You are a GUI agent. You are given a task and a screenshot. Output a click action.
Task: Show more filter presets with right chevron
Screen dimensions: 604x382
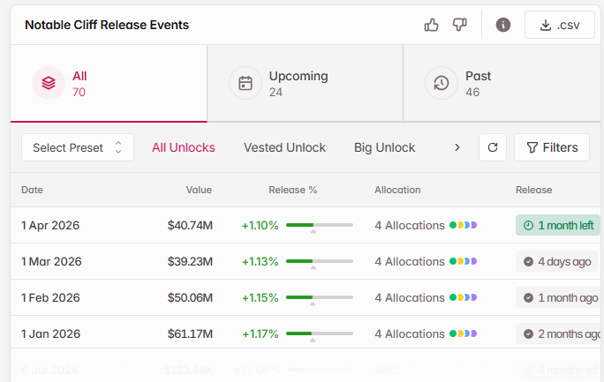(457, 147)
